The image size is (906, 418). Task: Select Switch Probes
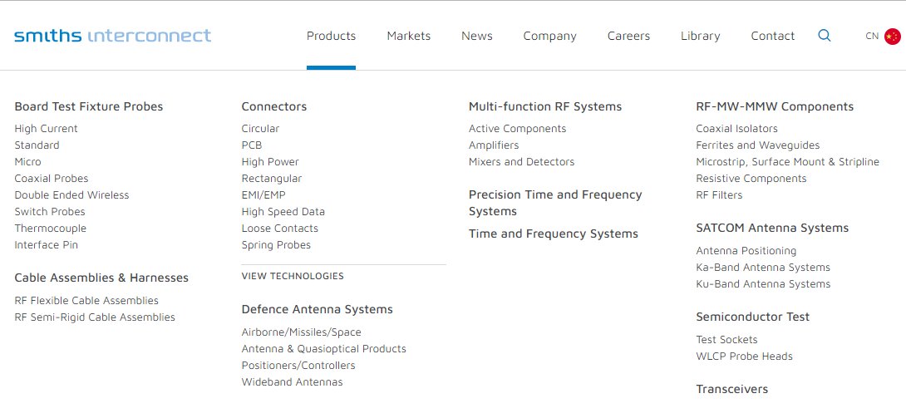[x=50, y=212]
